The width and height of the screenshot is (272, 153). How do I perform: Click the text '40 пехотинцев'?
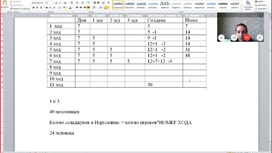tap(64, 112)
